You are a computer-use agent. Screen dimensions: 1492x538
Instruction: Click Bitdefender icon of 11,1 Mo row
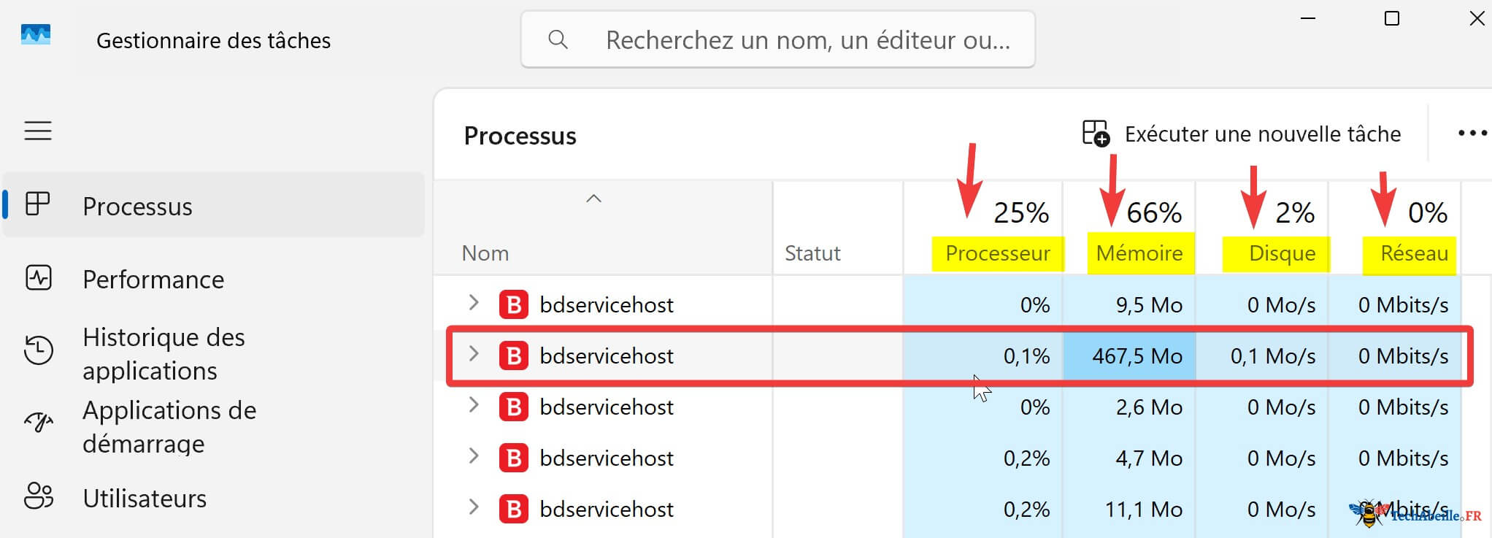(513, 509)
